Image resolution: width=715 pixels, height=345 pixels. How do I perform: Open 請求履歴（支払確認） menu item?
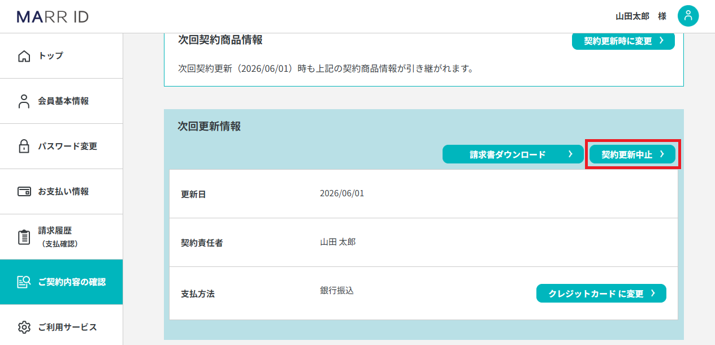61,237
